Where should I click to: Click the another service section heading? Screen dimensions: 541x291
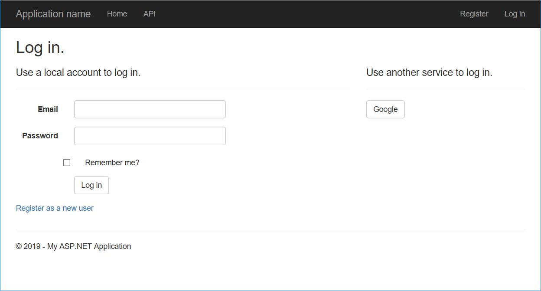tap(429, 72)
